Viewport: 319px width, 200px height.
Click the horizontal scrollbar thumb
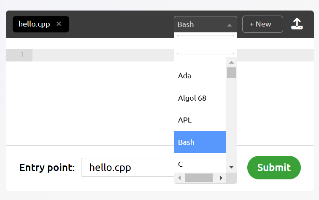click(x=199, y=178)
